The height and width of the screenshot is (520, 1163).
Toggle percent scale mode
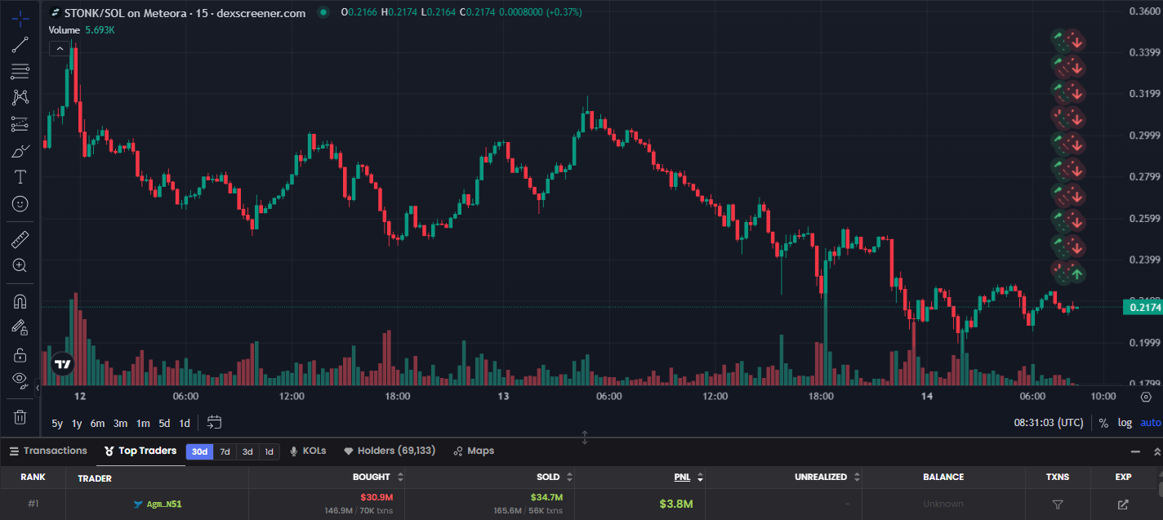[x=1103, y=423]
